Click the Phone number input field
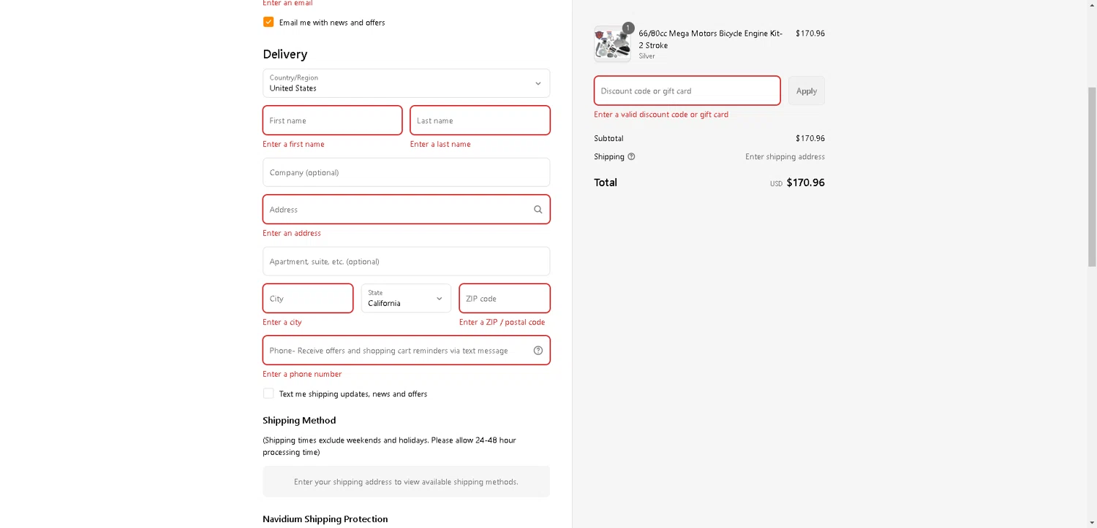The width and height of the screenshot is (1097, 528). (395, 351)
